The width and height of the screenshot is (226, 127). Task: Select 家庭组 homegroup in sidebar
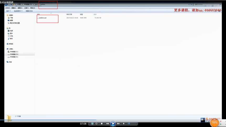point(10,44)
